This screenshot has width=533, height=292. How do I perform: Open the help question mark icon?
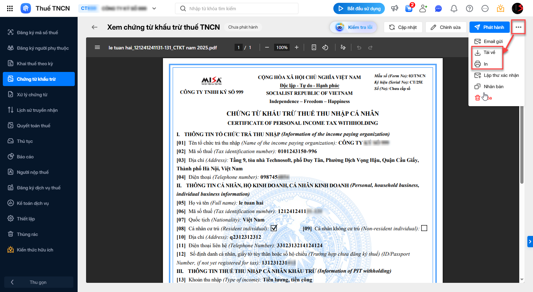coord(470,8)
